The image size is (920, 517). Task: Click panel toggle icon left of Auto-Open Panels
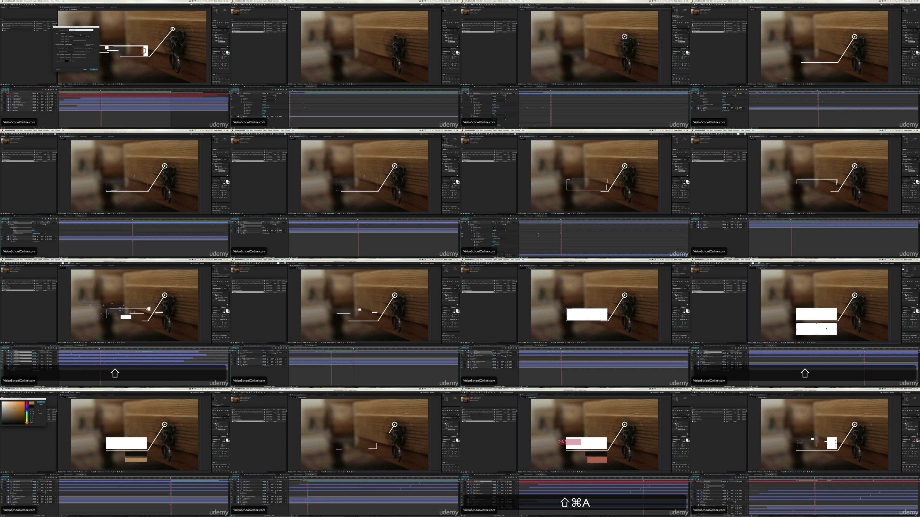coord(501,392)
